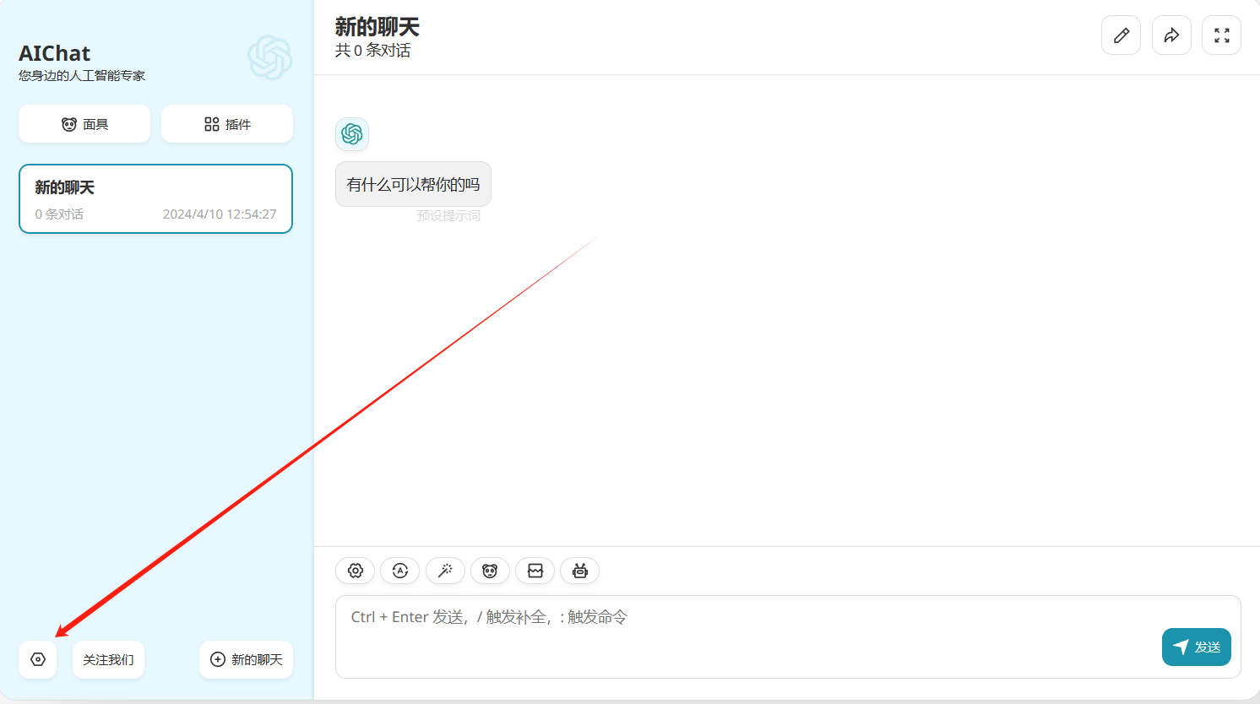Click the auto theme icon in chat toolbar
The height and width of the screenshot is (704, 1260).
400,571
